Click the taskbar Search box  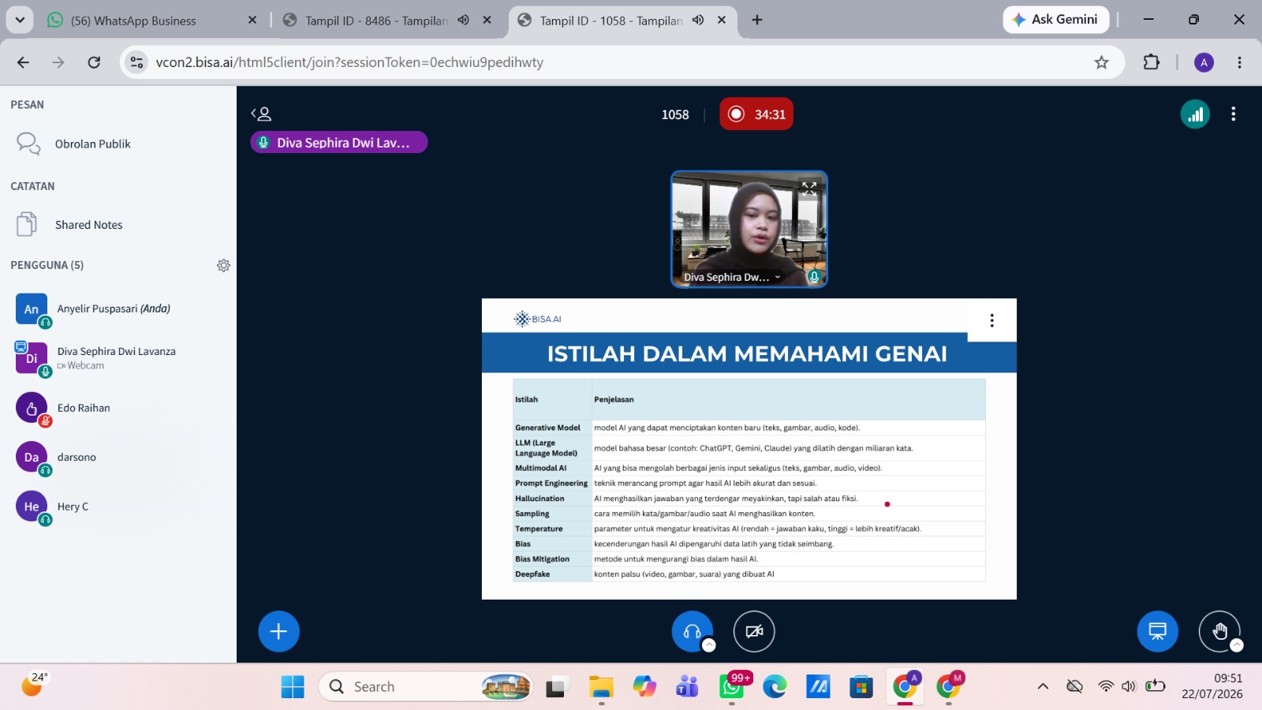click(426, 687)
